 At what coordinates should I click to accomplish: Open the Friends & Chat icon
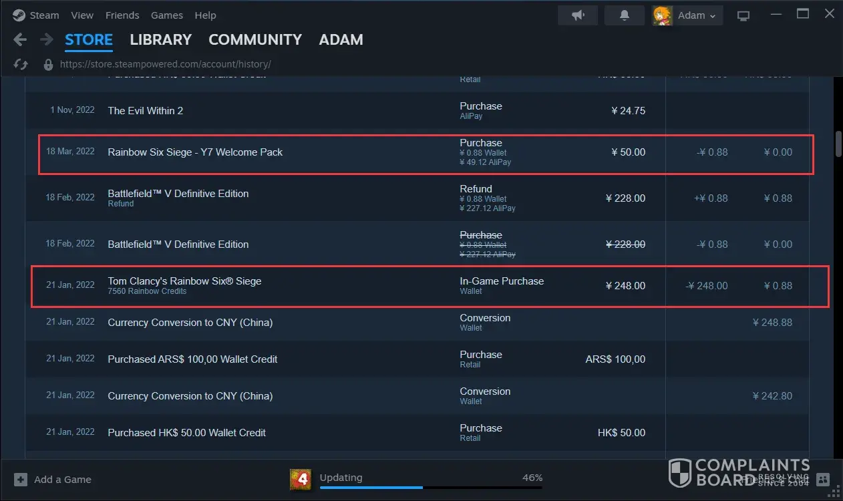coord(823,480)
